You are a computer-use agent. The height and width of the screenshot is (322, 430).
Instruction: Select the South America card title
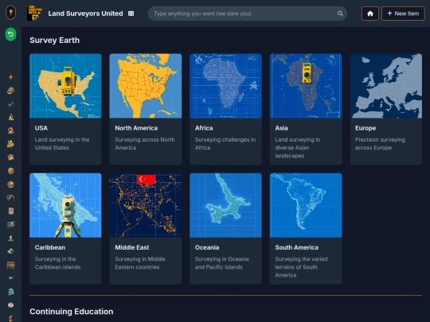click(297, 247)
